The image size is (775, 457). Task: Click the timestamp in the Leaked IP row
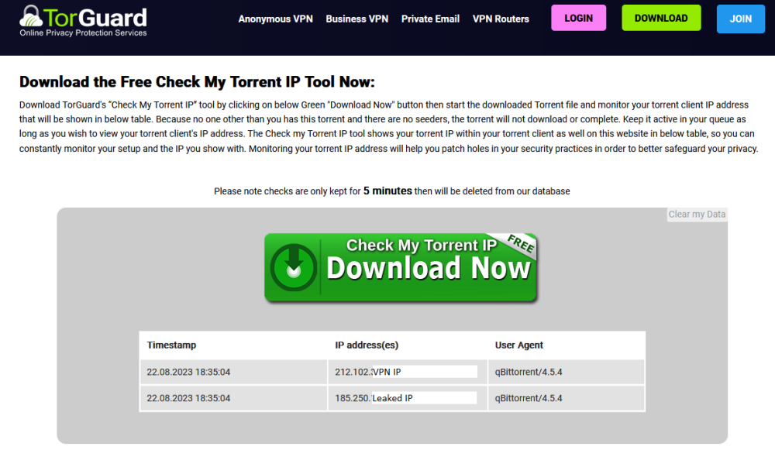pos(188,398)
